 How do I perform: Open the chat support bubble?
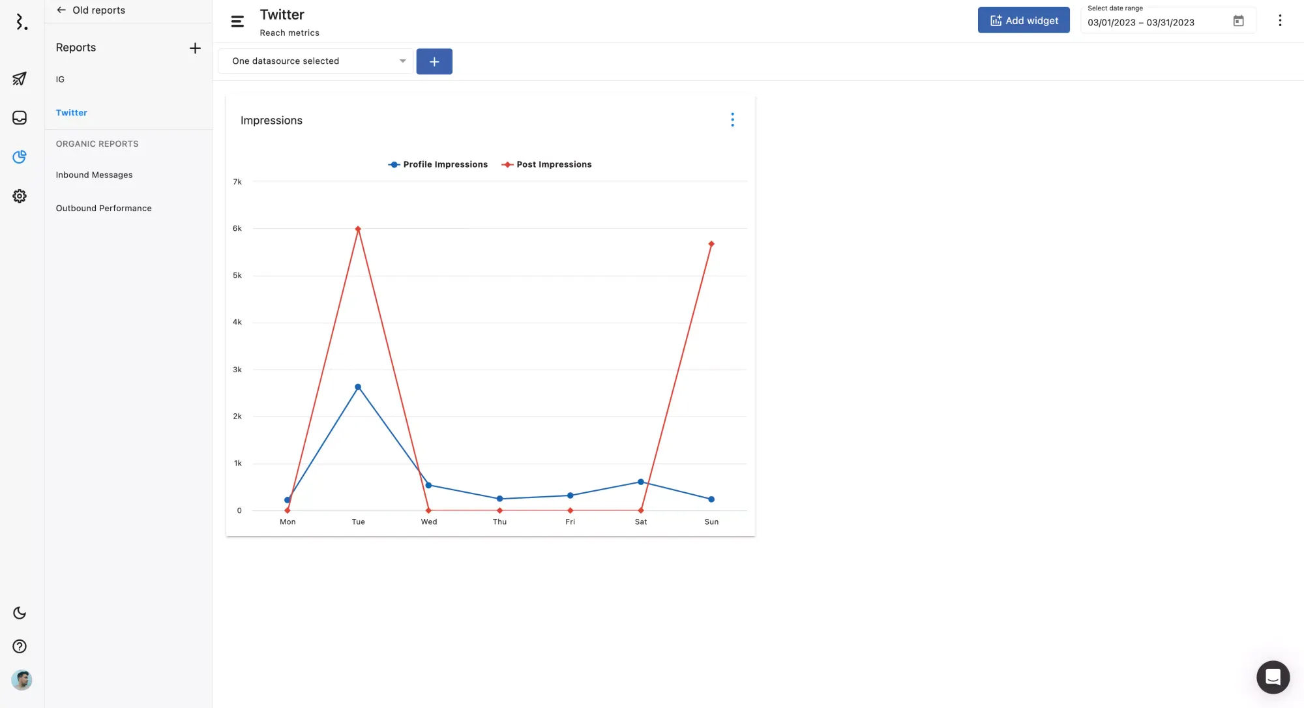pos(1273,677)
